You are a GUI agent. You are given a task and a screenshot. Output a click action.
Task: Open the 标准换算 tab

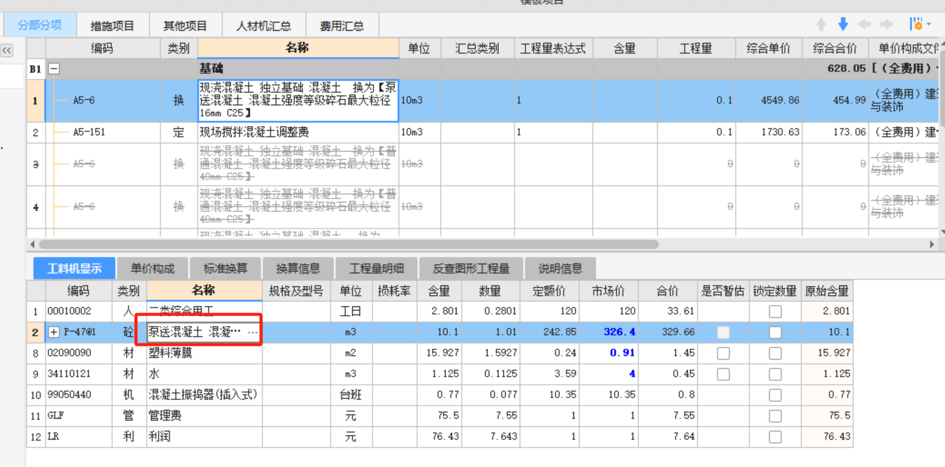click(225, 268)
